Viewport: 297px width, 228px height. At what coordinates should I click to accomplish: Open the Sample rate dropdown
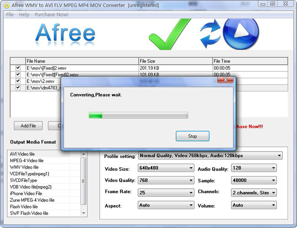[254, 180]
